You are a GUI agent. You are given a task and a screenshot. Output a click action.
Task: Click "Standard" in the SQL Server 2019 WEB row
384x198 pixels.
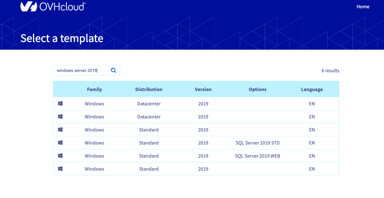coord(149,156)
